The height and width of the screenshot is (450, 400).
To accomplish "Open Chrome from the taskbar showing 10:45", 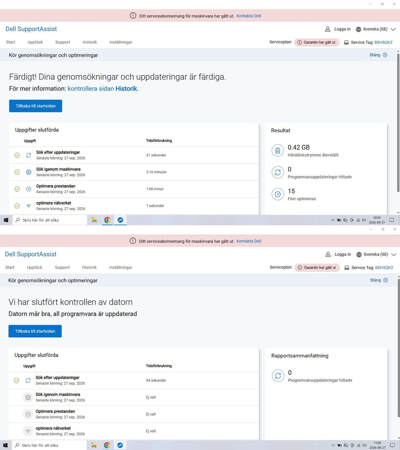I will [x=107, y=220].
